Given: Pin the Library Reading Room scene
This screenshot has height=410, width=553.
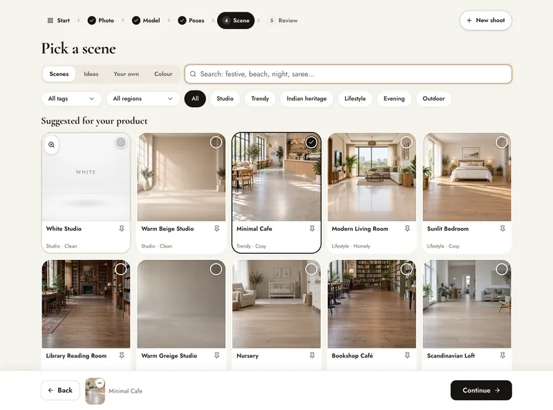Looking at the screenshot, I should click(x=122, y=355).
